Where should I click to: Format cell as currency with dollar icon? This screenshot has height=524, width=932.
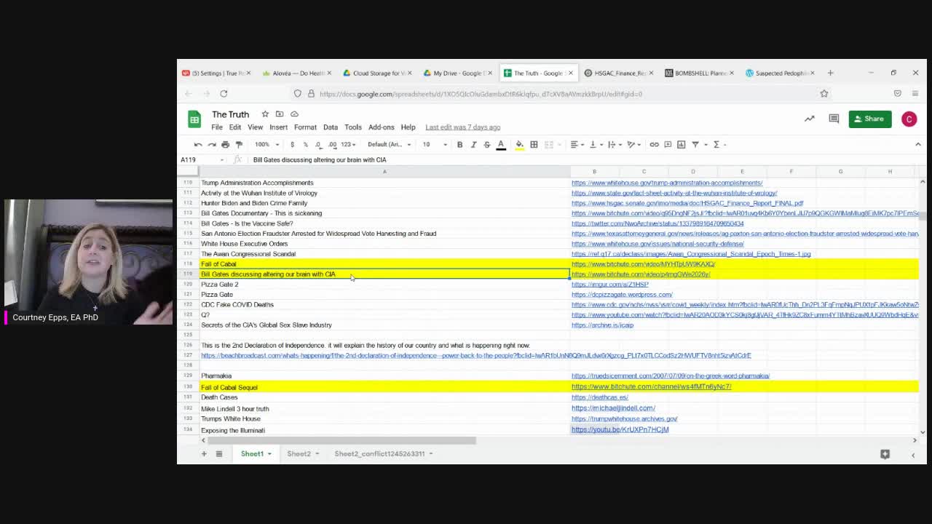point(292,144)
